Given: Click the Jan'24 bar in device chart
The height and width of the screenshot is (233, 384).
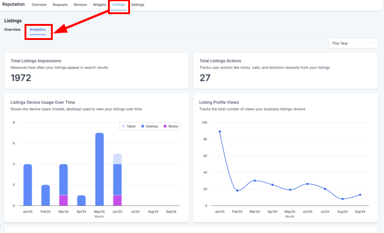Looking at the screenshot, I should click(x=28, y=185).
